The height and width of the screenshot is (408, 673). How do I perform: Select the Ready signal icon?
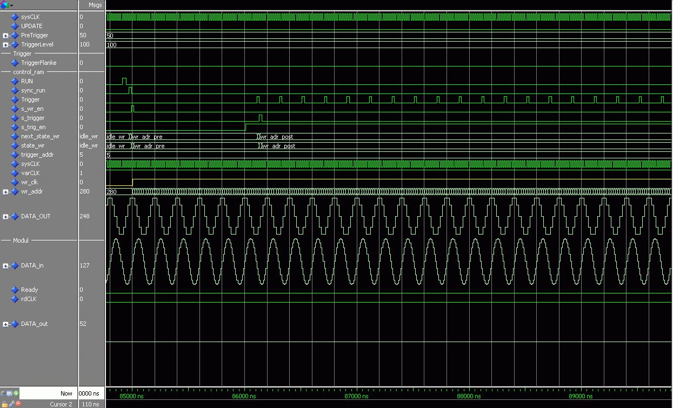15,290
